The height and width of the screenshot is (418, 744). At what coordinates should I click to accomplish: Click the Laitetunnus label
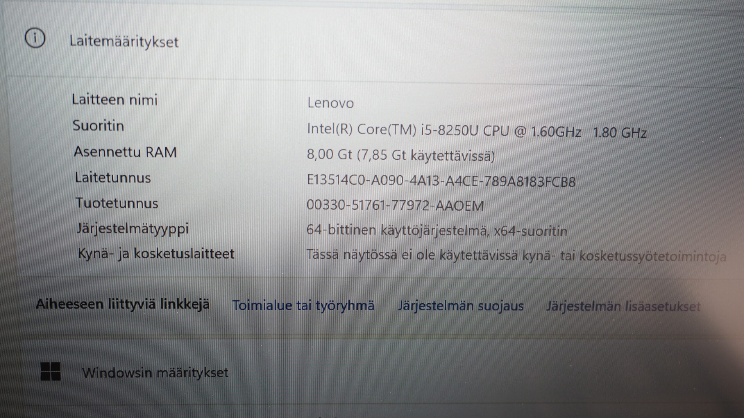tap(113, 178)
